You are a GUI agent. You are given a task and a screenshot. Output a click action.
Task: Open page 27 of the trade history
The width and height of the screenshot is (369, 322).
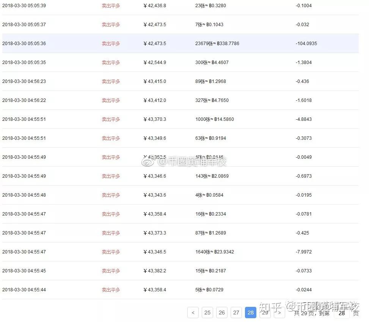point(236,313)
